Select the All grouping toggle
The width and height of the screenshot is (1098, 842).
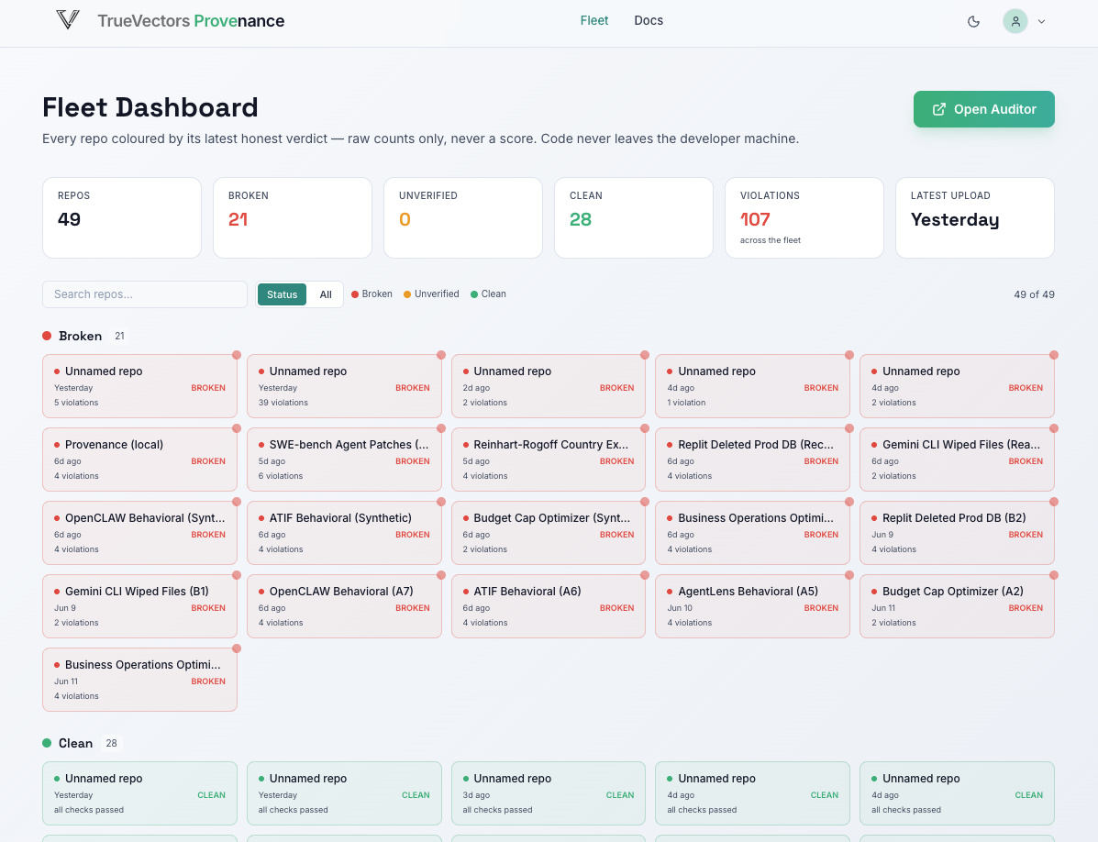tap(326, 294)
